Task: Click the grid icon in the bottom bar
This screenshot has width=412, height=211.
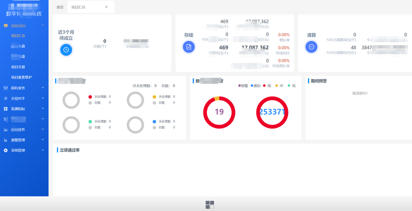Action: pos(210,204)
